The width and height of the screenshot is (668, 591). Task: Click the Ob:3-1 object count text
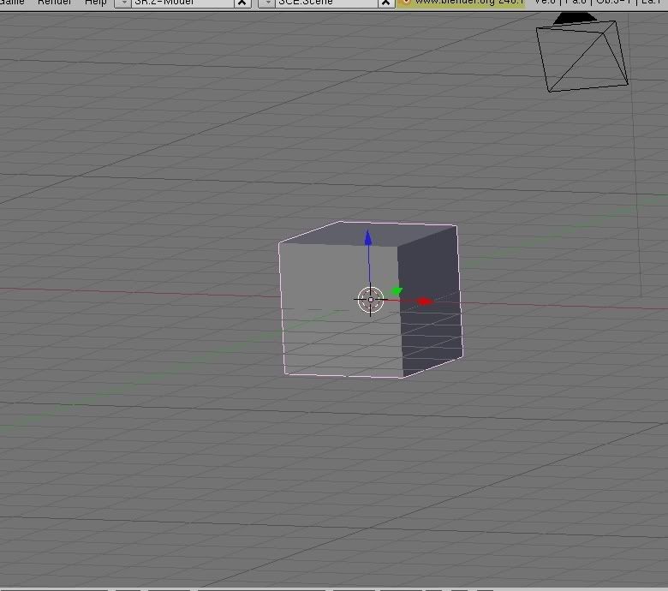tap(613, 2)
